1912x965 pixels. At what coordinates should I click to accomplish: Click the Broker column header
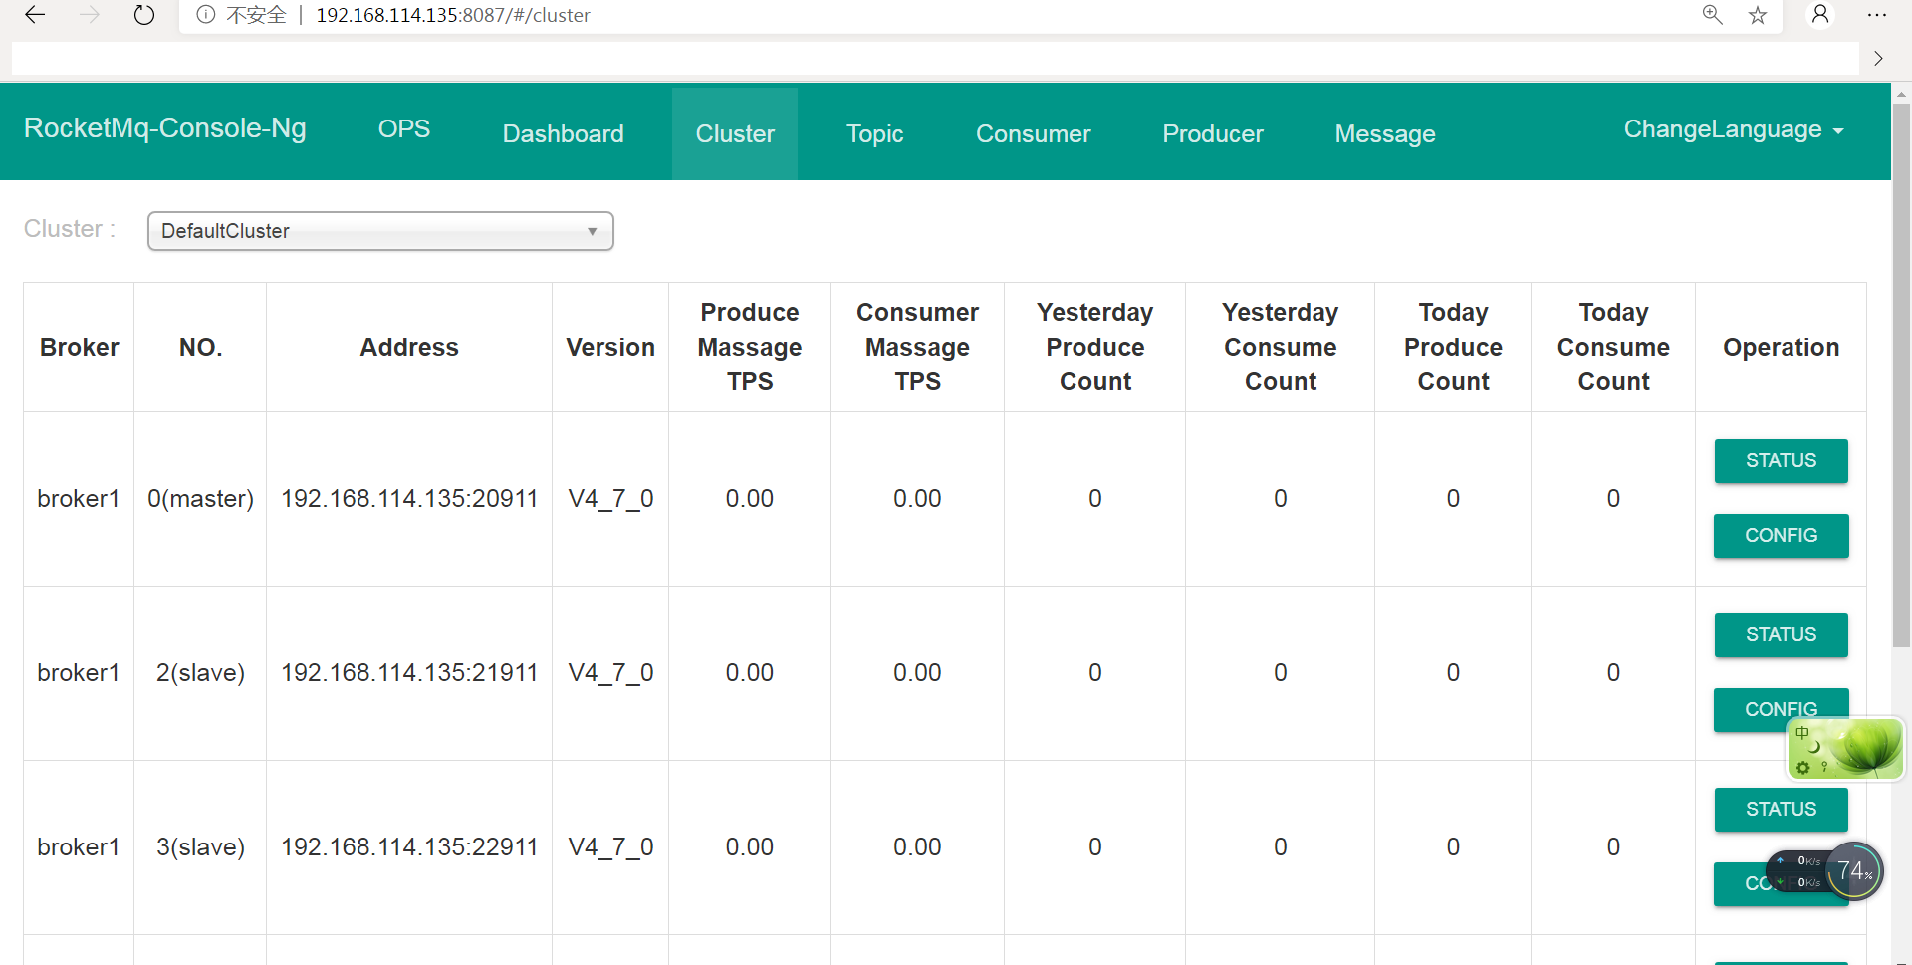[79, 347]
